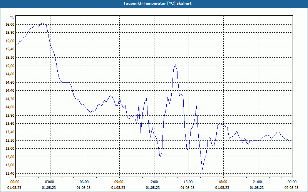This screenshot has width=308, height=192.
Task: Select the y-axis value '14,00'
Action: point(11,107)
